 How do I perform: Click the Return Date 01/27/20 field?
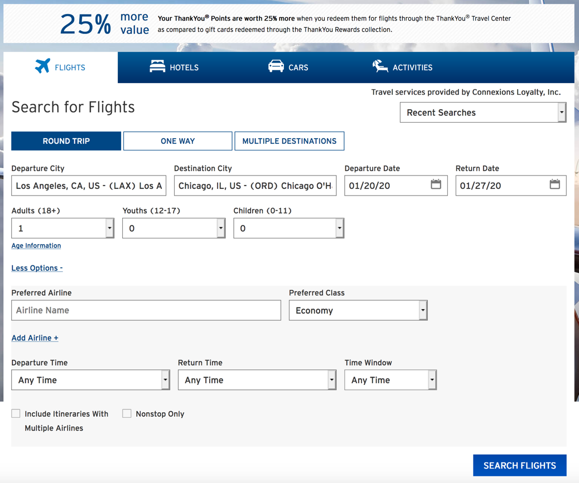click(511, 186)
